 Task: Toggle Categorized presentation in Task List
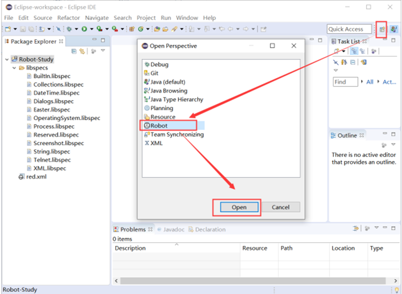click(x=354, y=51)
